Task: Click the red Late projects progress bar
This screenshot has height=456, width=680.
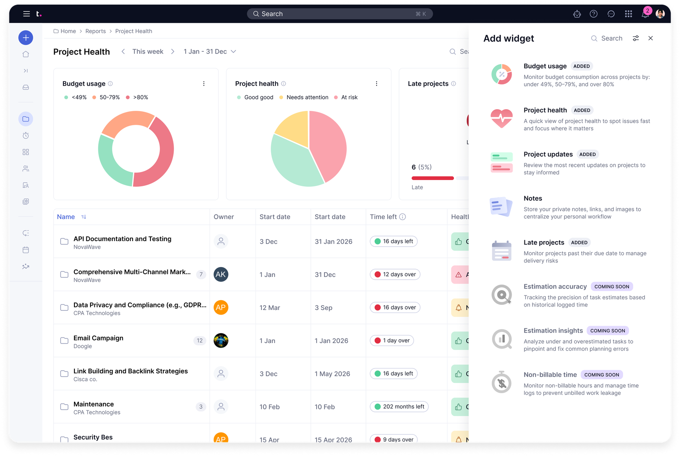Action: pyautogui.click(x=432, y=178)
